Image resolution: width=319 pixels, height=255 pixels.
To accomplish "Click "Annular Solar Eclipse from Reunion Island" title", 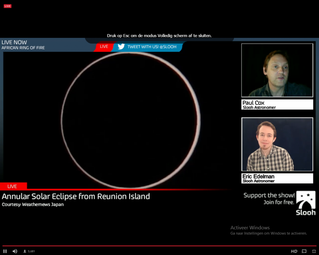I will (x=76, y=197).
